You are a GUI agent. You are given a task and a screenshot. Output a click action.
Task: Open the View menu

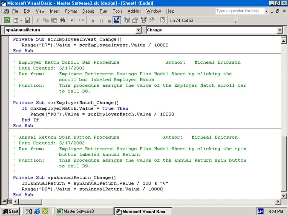[x=40, y=11]
